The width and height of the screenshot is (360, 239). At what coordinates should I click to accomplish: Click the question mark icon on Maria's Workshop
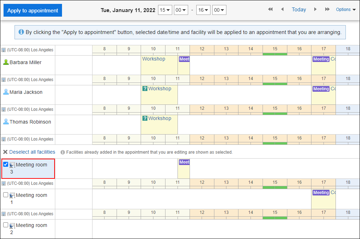click(145, 89)
